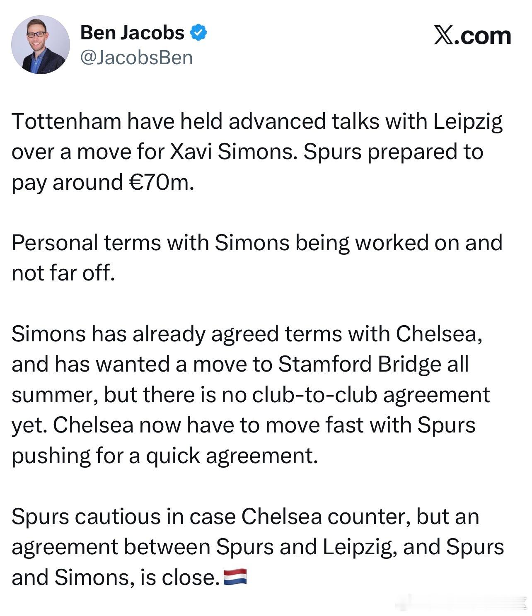The image size is (532, 616).
Task: Click 'pushing for a quick agreement' line
Action: 164,455
